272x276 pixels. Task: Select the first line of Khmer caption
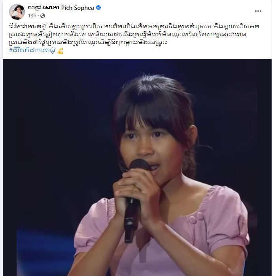coord(134,26)
